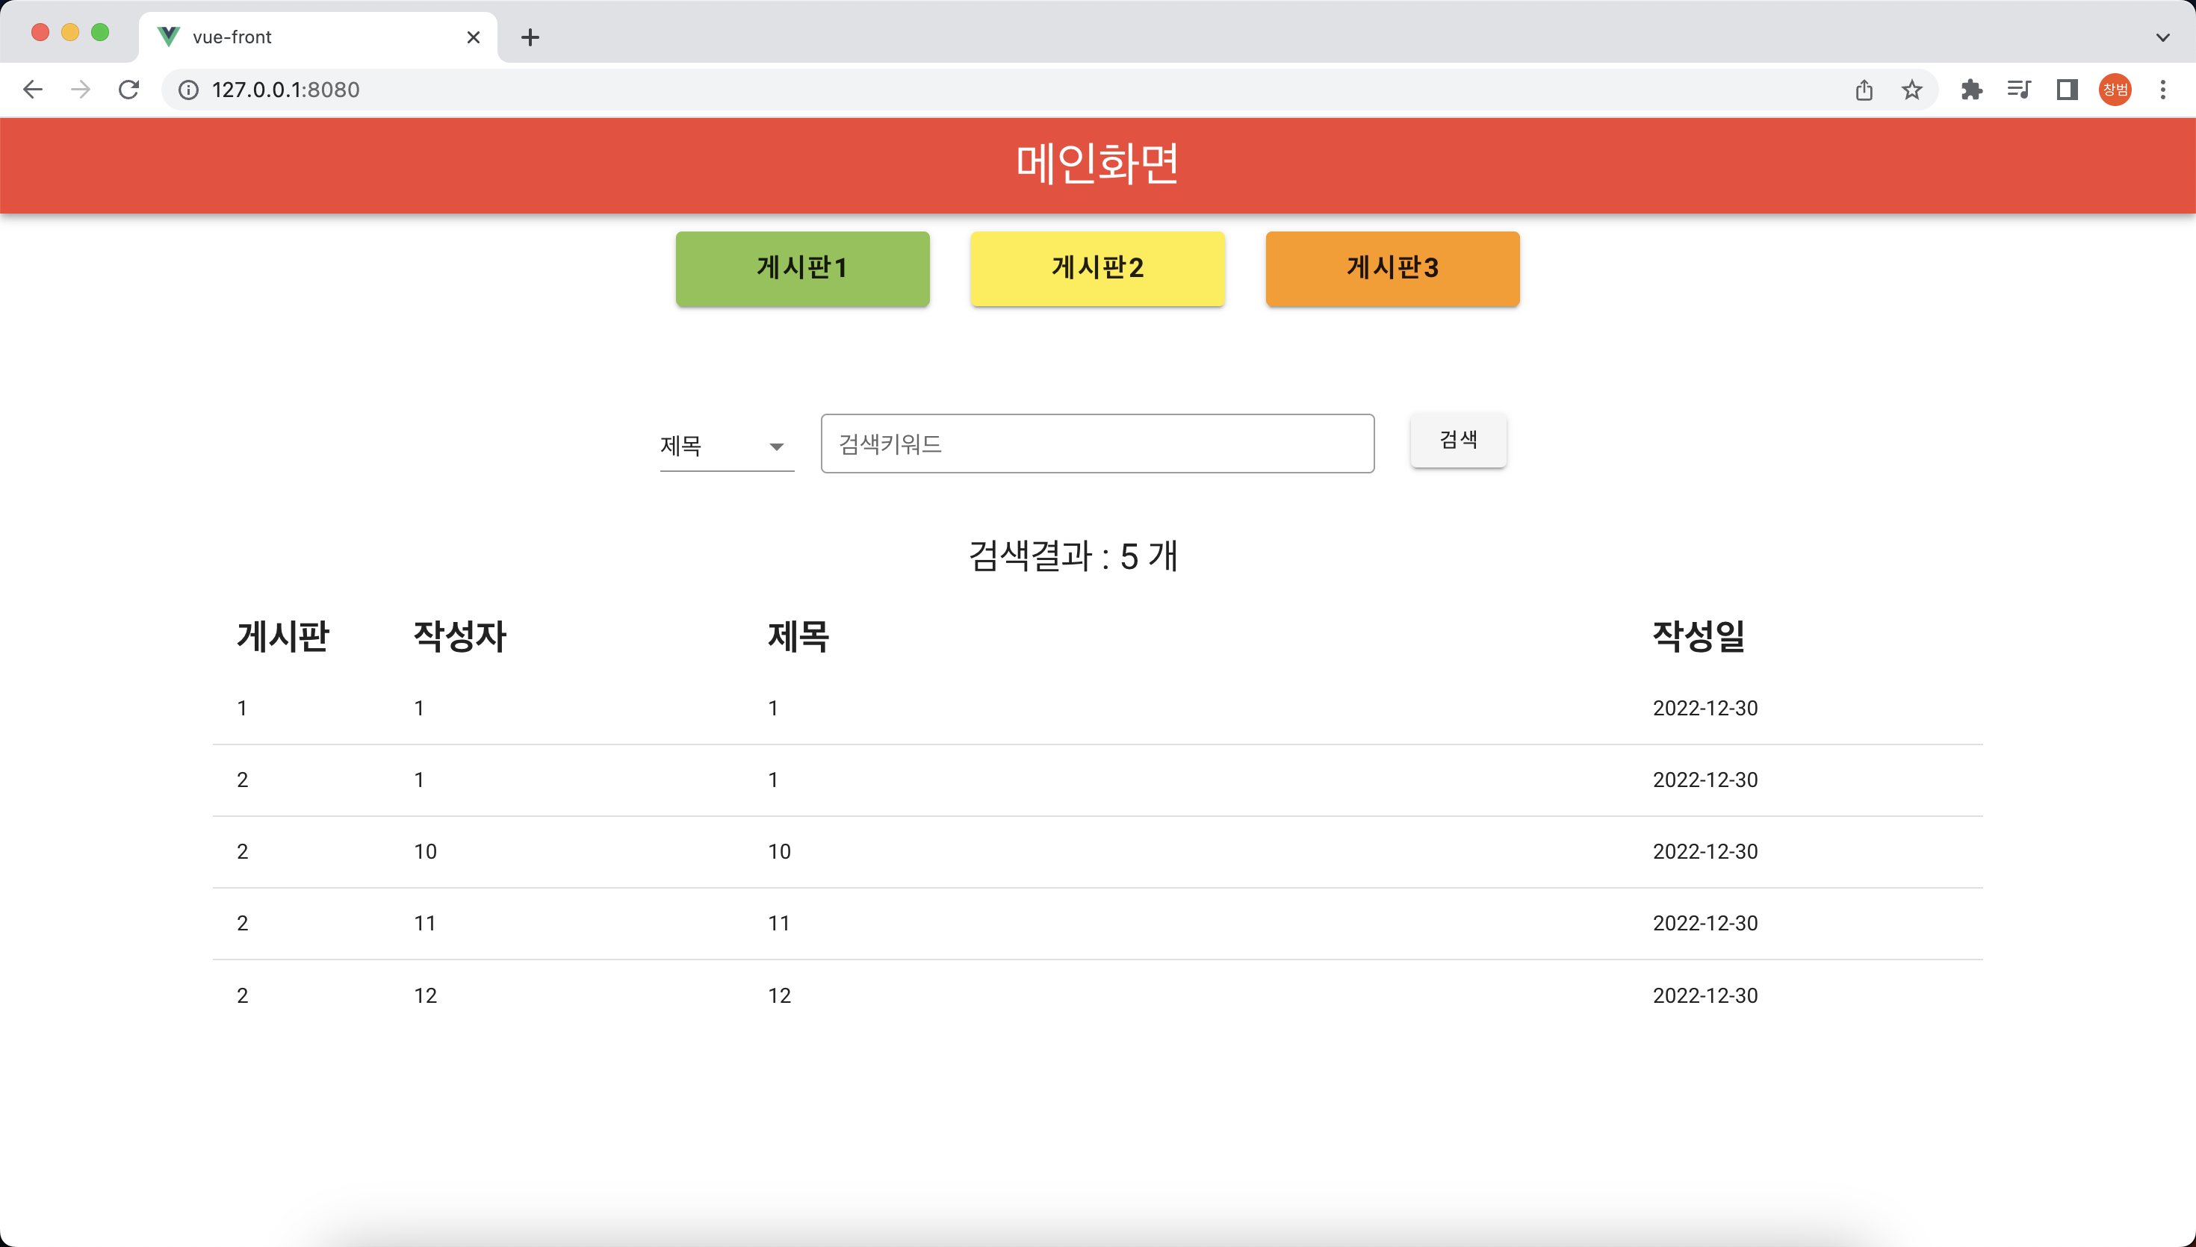Image resolution: width=2196 pixels, height=1247 pixels.
Task: Toggle the browser side panel
Action: 2067,90
